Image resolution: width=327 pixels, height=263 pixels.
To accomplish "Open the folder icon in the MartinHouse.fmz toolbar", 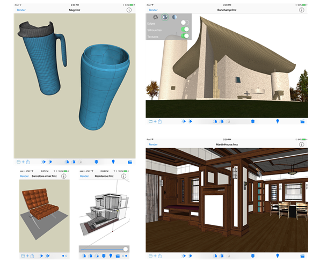I will coord(150,255).
